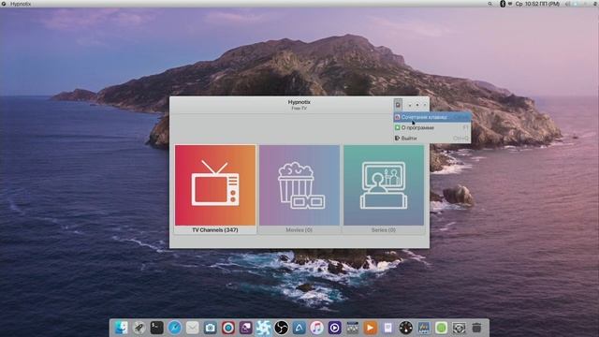The width and height of the screenshot is (599, 337).
Task: Open the camera screenshot icon in the dock
Action: click(210, 328)
